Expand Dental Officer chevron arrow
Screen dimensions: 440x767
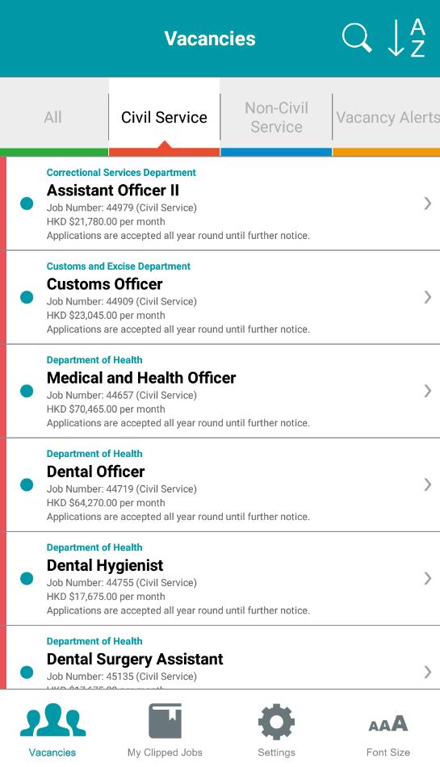(428, 484)
